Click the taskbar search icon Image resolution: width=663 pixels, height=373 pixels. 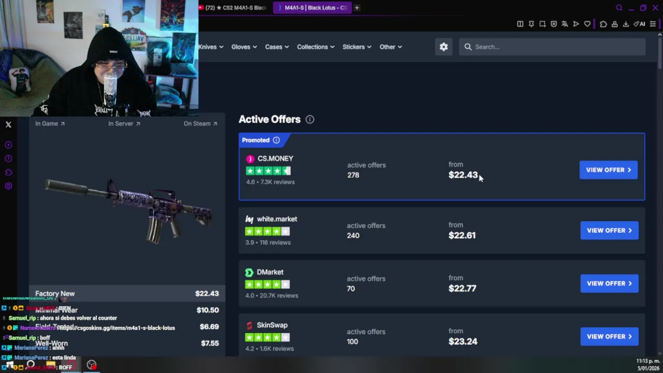coord(31,365)
